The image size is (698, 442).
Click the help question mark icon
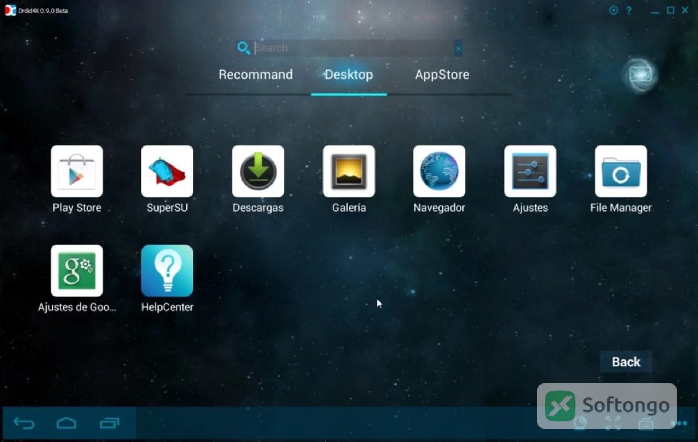629,10
